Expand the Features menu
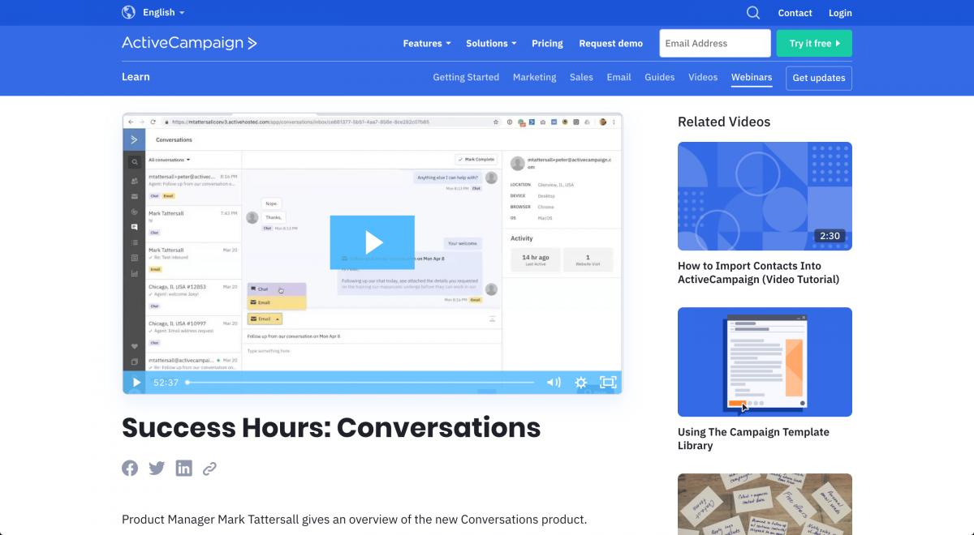974x535 pixels. pyautogui.click(x=428, y=44)
